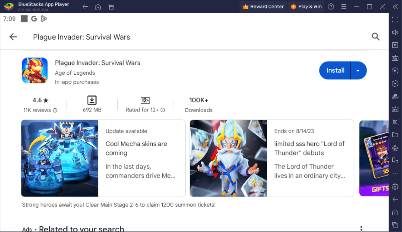Click the rotate/sync circular icon in sidebar
Image resolution: width=402 pixels, height=232 pixels.
pos(395,84)
